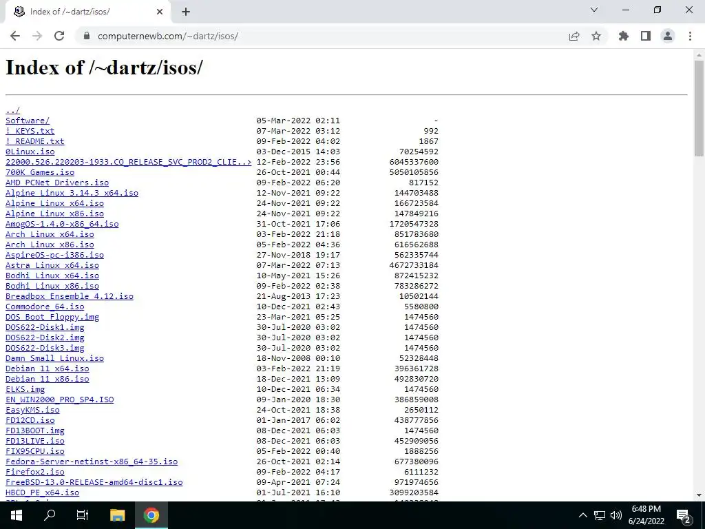Bookmark this page with the star icon

click(596, 36)
